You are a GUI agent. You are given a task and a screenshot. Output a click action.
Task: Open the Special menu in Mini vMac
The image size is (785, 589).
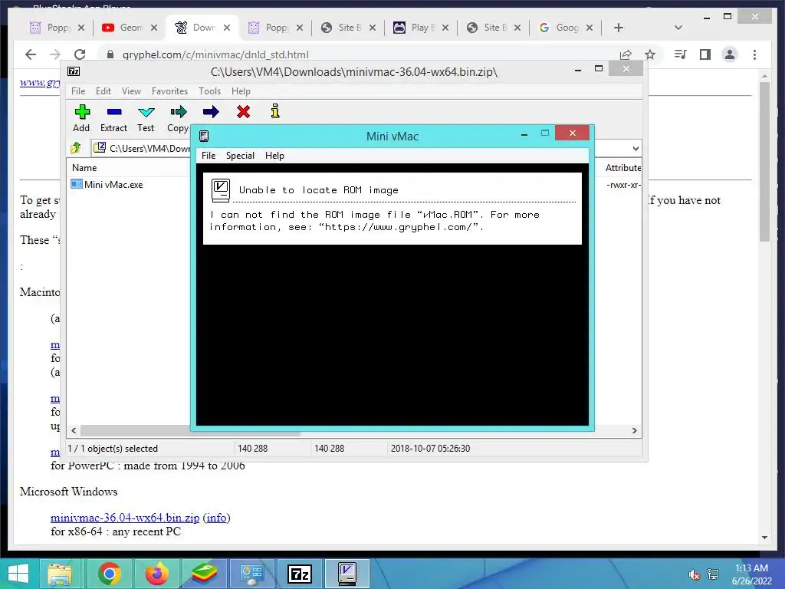click(x=240, y=156)
